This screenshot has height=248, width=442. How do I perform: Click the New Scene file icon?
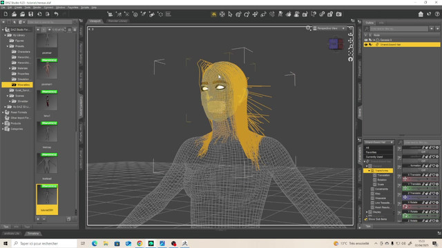6,14
